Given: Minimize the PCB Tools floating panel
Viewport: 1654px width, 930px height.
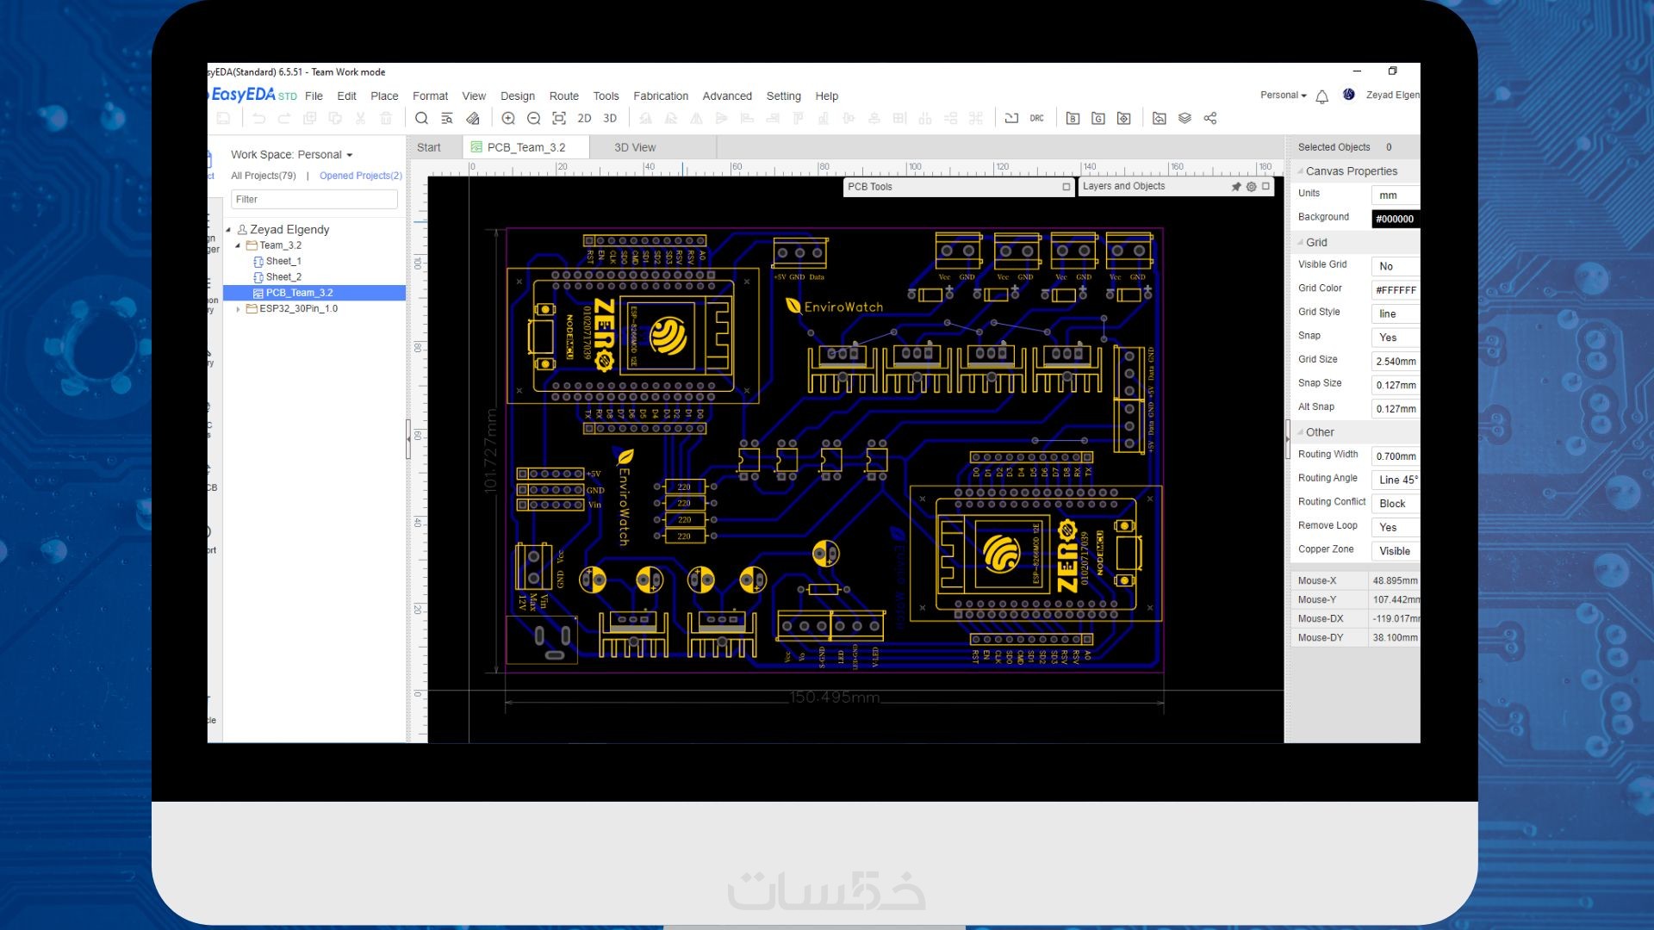Looking at the screenshot, I should (1066, 187).
